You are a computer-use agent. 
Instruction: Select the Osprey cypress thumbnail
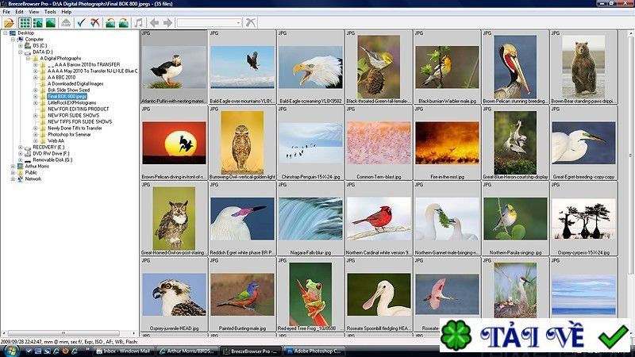tap(583, 218)
